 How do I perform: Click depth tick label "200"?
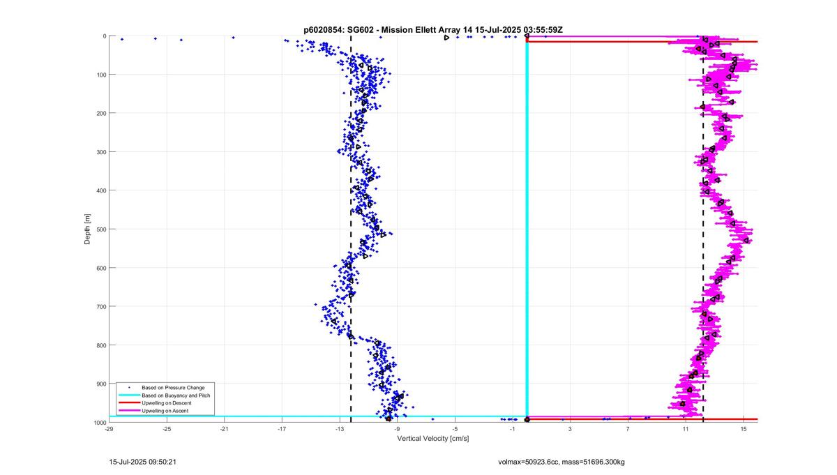coord(101,113)
